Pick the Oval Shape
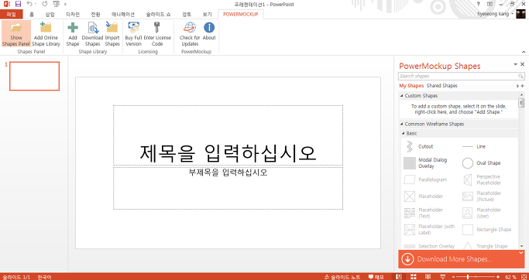The width and height of the screenshot is (529, 280). (x=481, y=163)
